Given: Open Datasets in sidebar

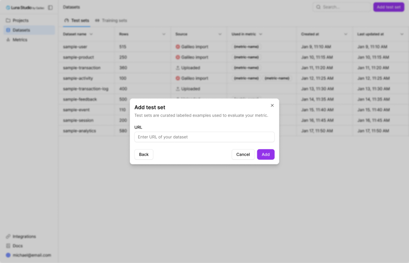Looking at the screenshot, I should tap(29, 30).
